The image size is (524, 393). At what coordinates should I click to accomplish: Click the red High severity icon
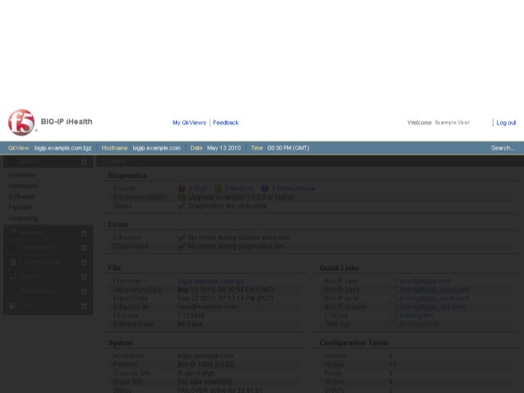(x=181, y=189)
